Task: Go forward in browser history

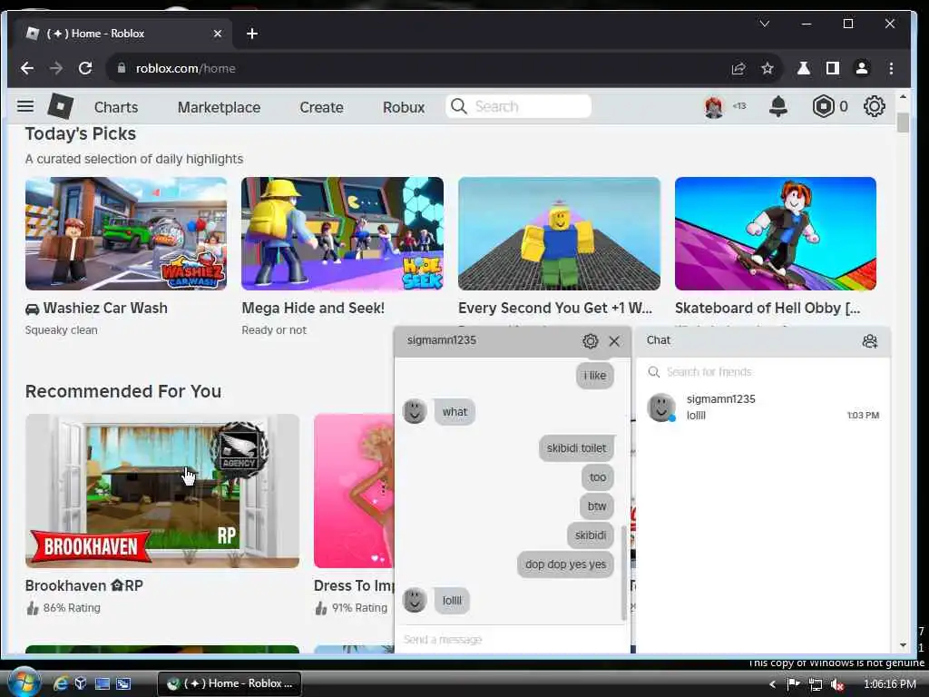Action: click(56, 68)
